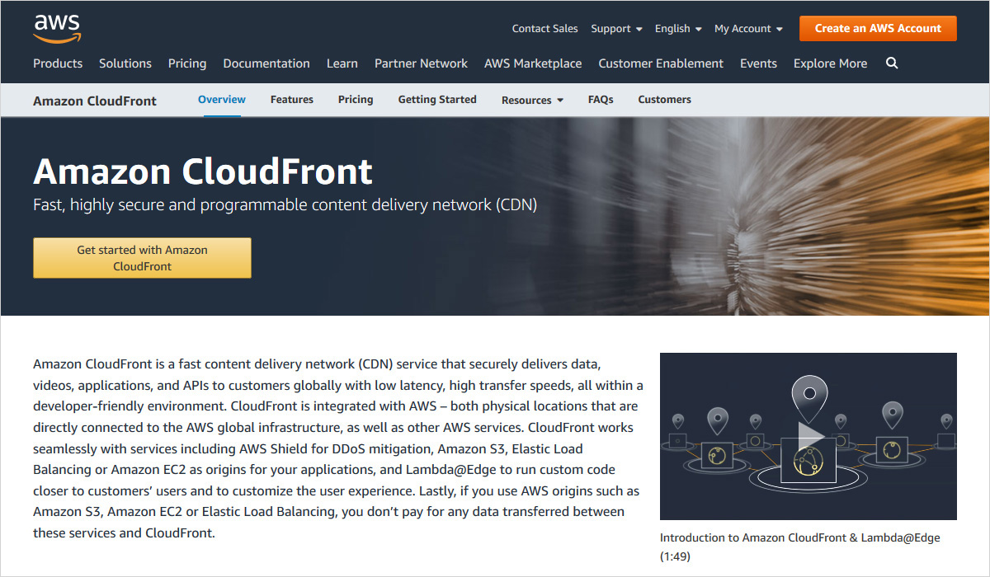Select the Solutions menu item

point(125,63)
